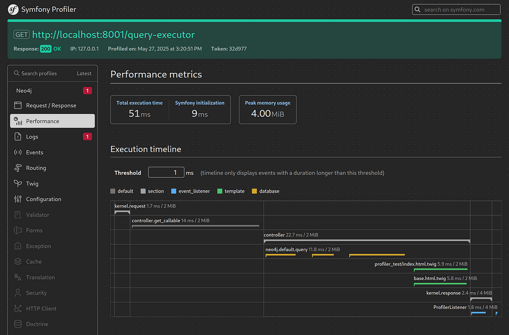Screen dimensions: 509x335
Task: Click the Cache layers icon
Action: pyautogui.click(x=18, y=262)
